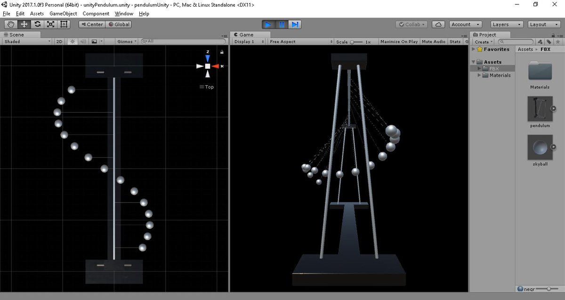Open the Shaded draw mode dropdown
The image size is (565, 300).
tap(27, 41)
